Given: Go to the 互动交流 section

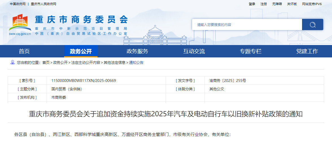Looking at the screenshot, I should [194, 51].
